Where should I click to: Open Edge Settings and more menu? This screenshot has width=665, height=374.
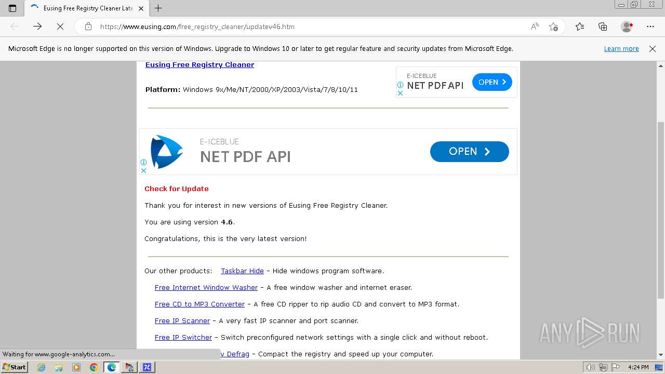click(x=650, y=26)
